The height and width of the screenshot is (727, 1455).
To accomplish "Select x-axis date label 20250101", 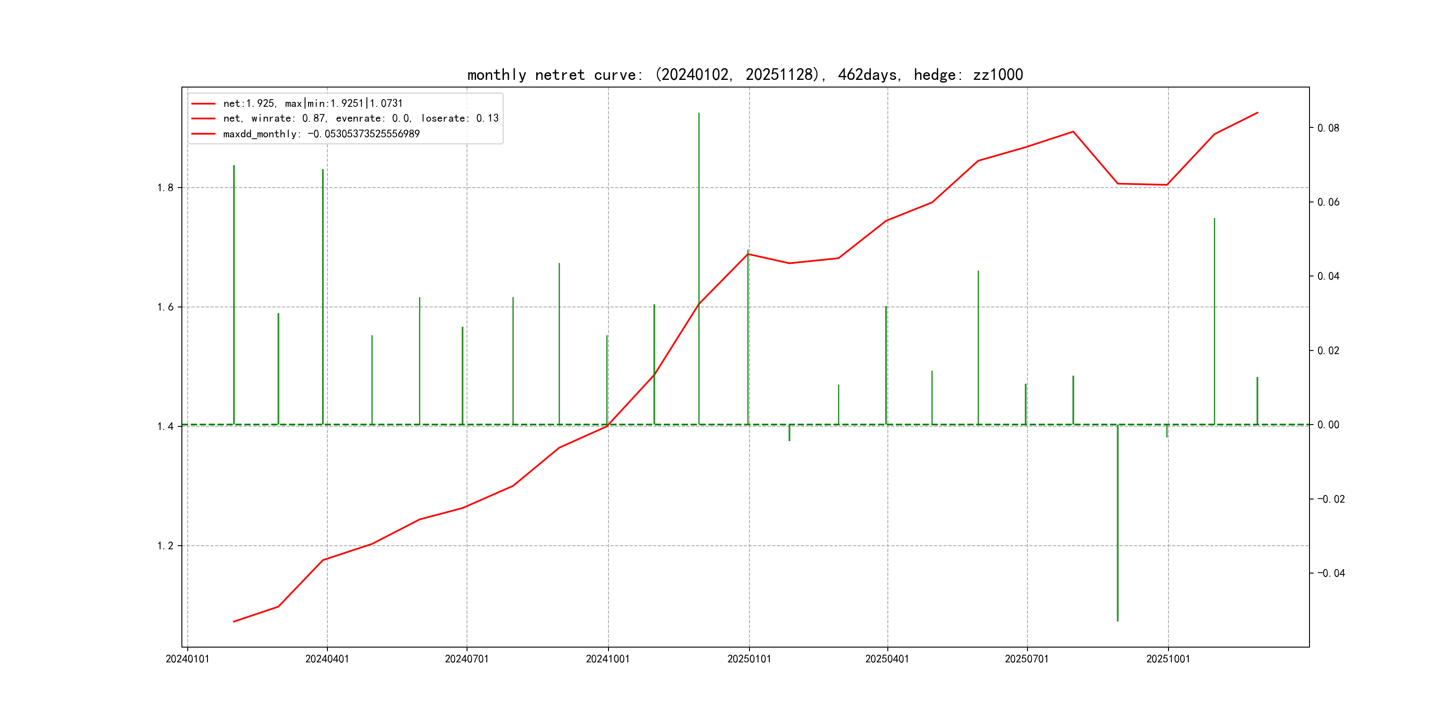I will tap(749, 659).
